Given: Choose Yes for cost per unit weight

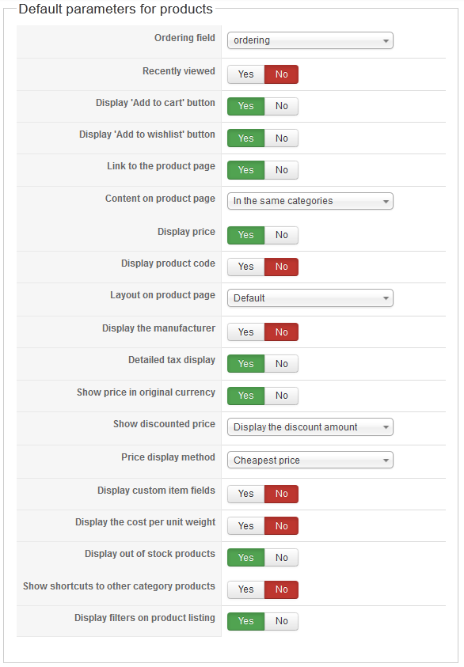Looking at the screenshot, I should click(x=245, y=526).
